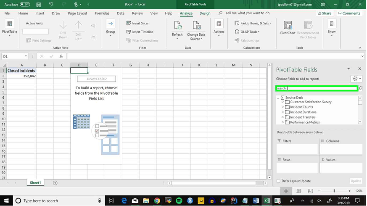Click the Group arrow icon
The width and height of the screenshot is (367, 206).
tap(110, 24)
